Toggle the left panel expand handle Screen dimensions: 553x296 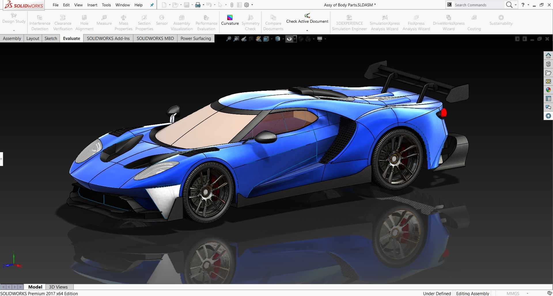[1, 159]
